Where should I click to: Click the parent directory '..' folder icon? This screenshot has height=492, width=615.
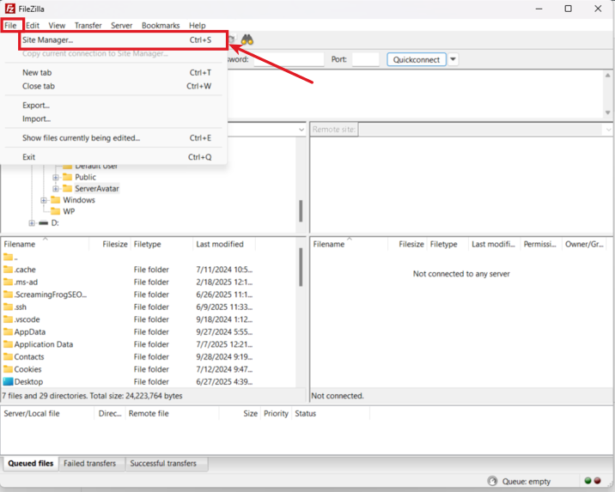8,258
